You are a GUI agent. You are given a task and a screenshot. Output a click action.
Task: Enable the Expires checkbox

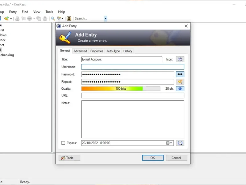coord(63,143)
